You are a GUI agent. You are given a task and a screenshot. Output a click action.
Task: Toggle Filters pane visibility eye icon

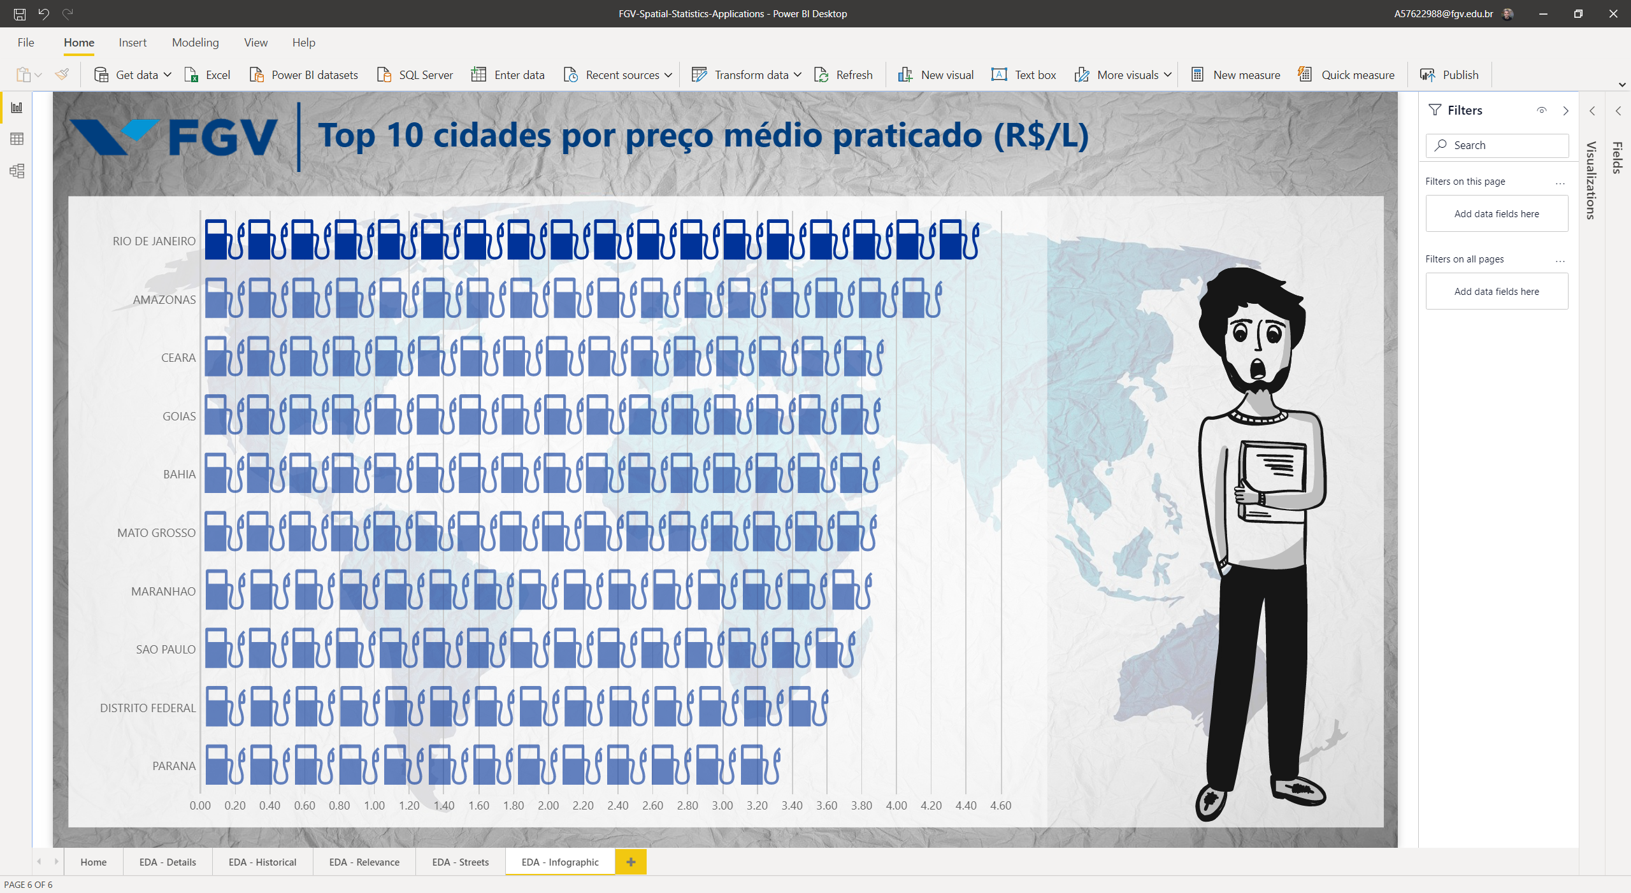[x=1542, y=110]
